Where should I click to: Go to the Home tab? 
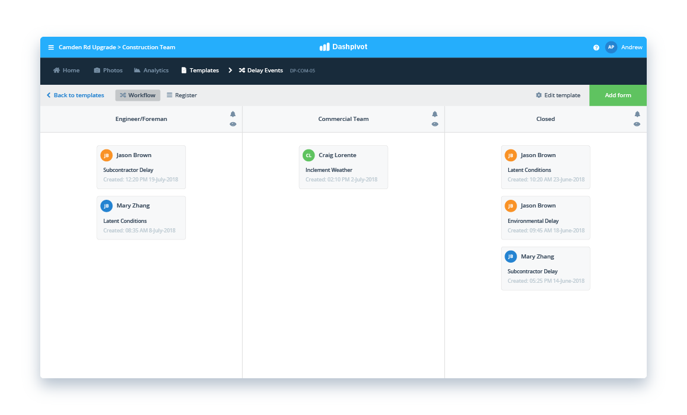66,70
